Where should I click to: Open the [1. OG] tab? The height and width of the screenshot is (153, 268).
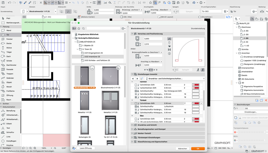pyautogui.click(x=46, y=17)
